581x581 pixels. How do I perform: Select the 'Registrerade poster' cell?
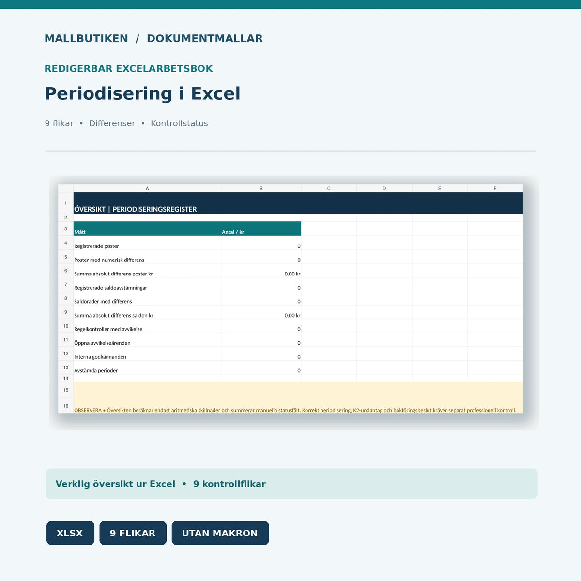point(147,243)
